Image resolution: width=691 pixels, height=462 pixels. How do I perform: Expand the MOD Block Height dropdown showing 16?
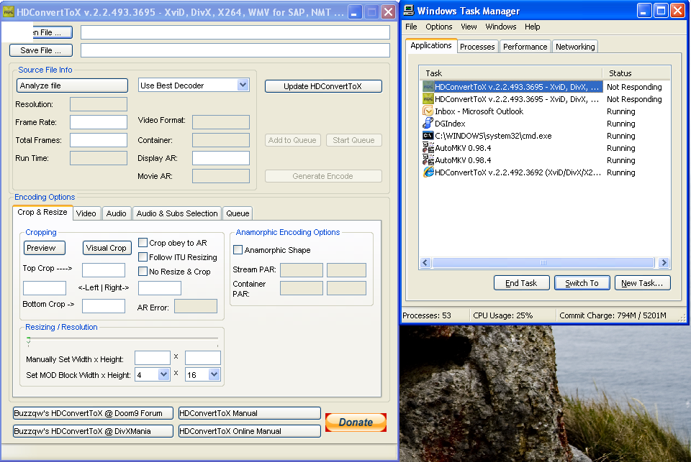214,374
